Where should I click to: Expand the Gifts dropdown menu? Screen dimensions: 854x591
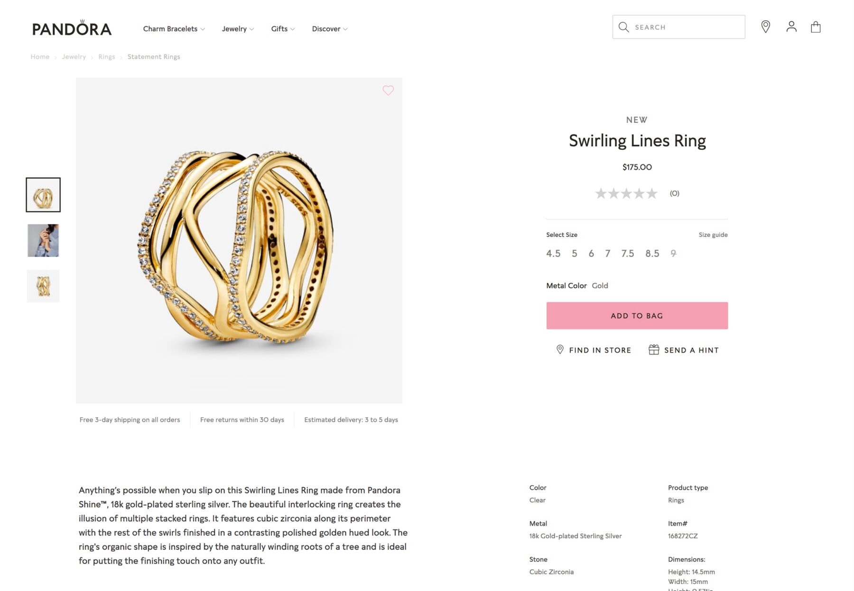pos(282,28)
